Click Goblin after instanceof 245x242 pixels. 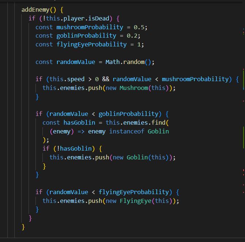coord(158,131)
